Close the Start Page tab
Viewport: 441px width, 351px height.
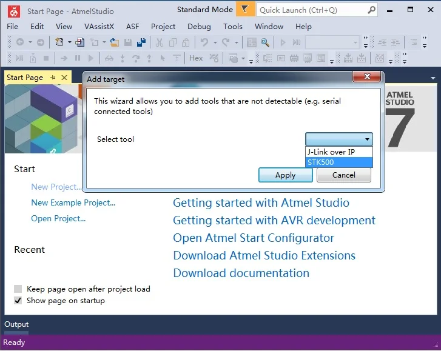click(64, 78)
